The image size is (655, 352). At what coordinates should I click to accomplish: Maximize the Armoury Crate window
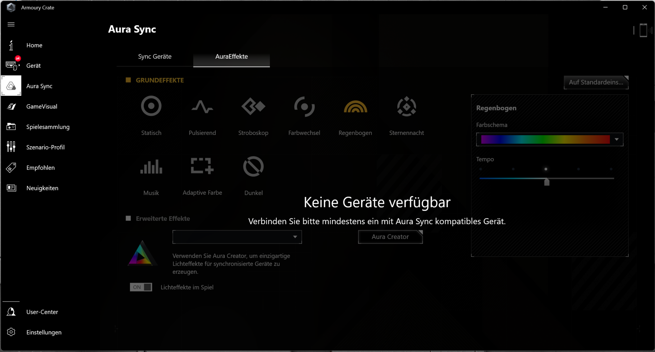(625, 7)
